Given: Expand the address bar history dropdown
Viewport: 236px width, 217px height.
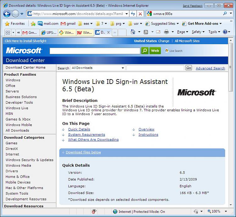Looking at the screenshot, I should pyautogui.click(x=127, y=14).
